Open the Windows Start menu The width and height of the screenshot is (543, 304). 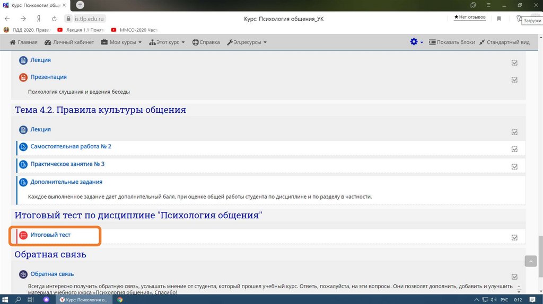click(x=5, y=299)
